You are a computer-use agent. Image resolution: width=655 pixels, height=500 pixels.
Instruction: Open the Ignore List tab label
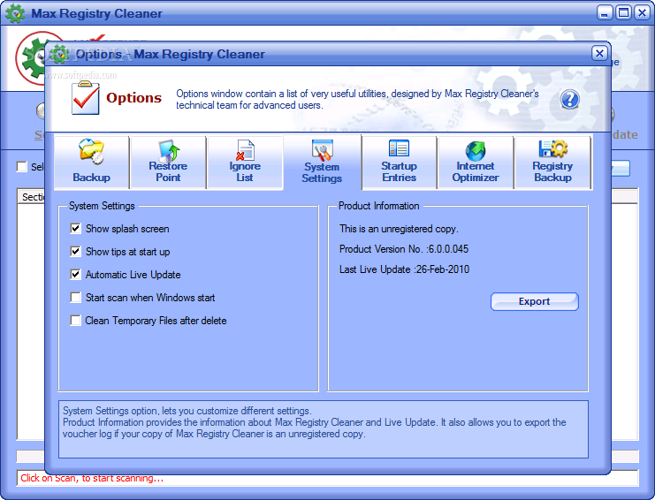pos(245,171)
